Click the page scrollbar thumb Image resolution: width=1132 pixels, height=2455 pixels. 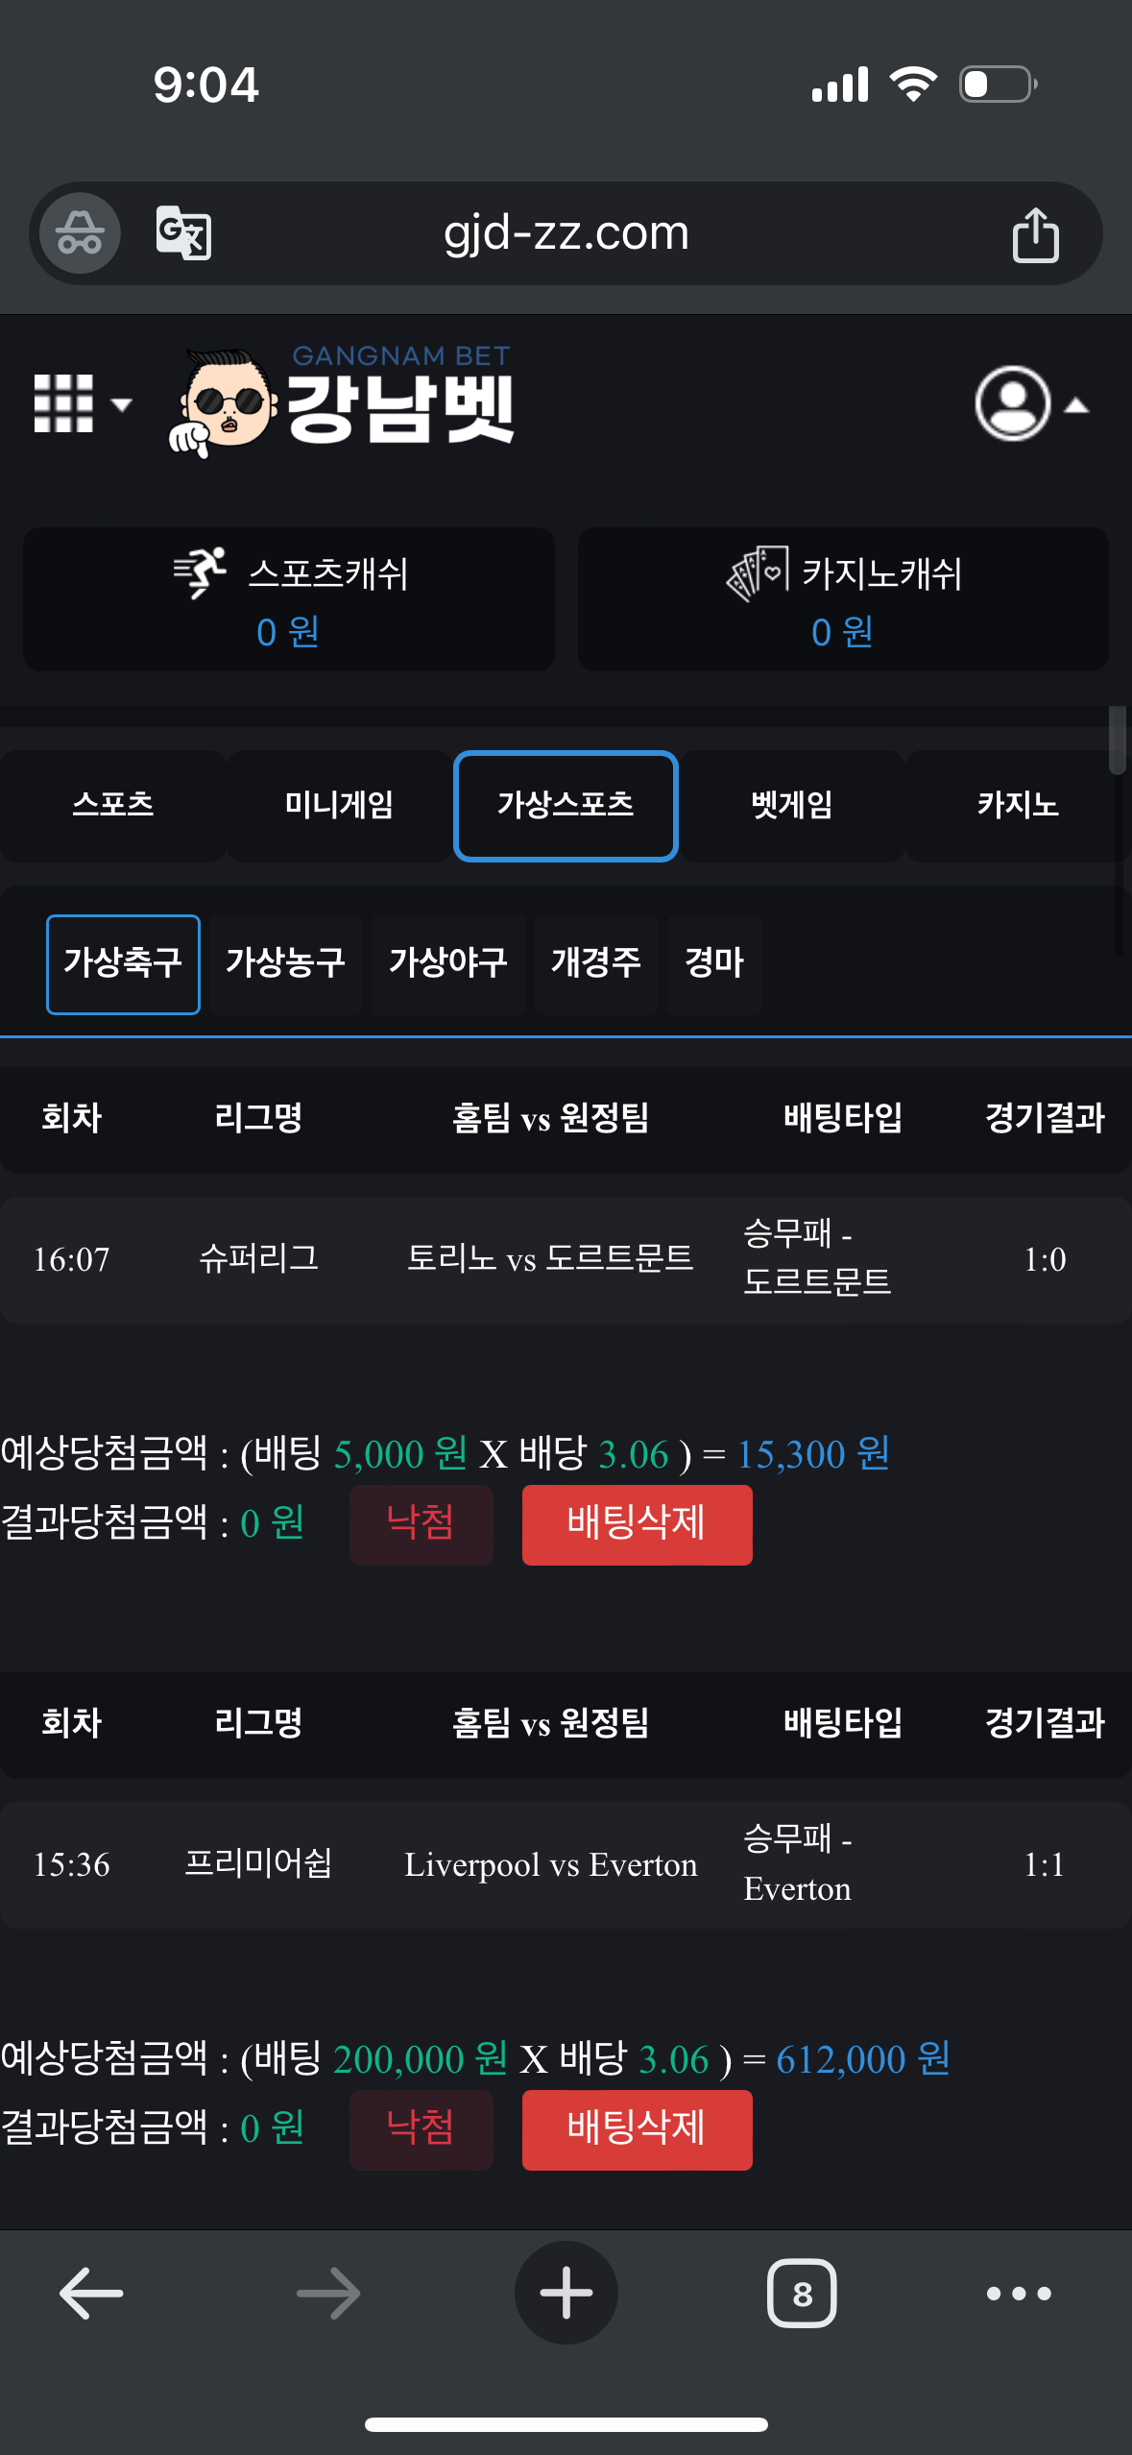[1117, 740]
